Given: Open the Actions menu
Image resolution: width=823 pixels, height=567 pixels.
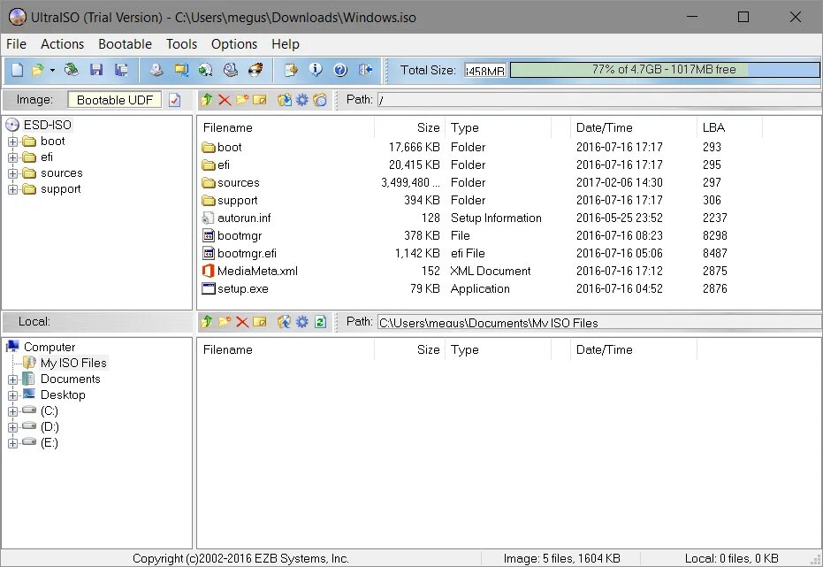Looking at the screenshot, I should tap(63, 44).
